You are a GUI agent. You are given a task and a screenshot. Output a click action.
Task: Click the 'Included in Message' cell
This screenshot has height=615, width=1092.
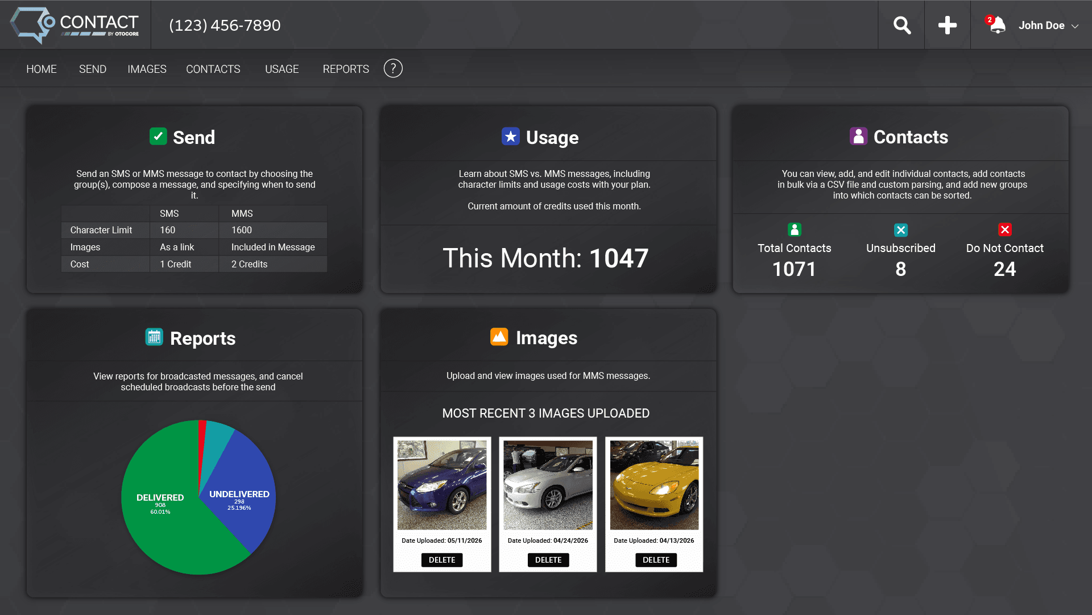coord(273,247)
